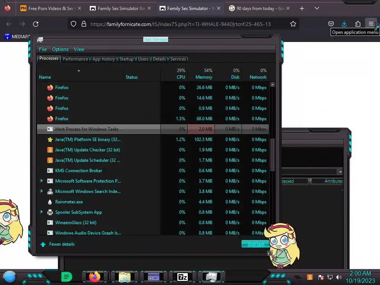
Task: Collapse Task Manager using Fewer details
Action: [58, 244]
